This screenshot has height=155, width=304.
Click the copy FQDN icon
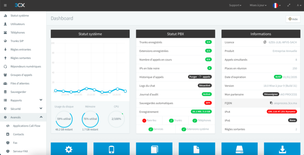[271, 103]
